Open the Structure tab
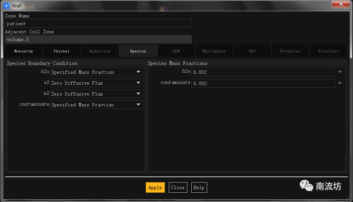 click(x=329, y=51)
